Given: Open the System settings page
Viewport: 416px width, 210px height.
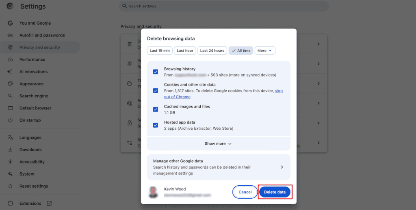Looking at the screenshot, I should [x=40, y=174].
